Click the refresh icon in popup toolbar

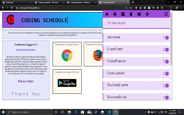click(x=166, y=14)
